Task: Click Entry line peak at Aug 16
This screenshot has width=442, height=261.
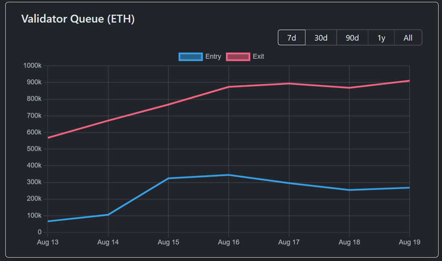Action: click(228, 175)
